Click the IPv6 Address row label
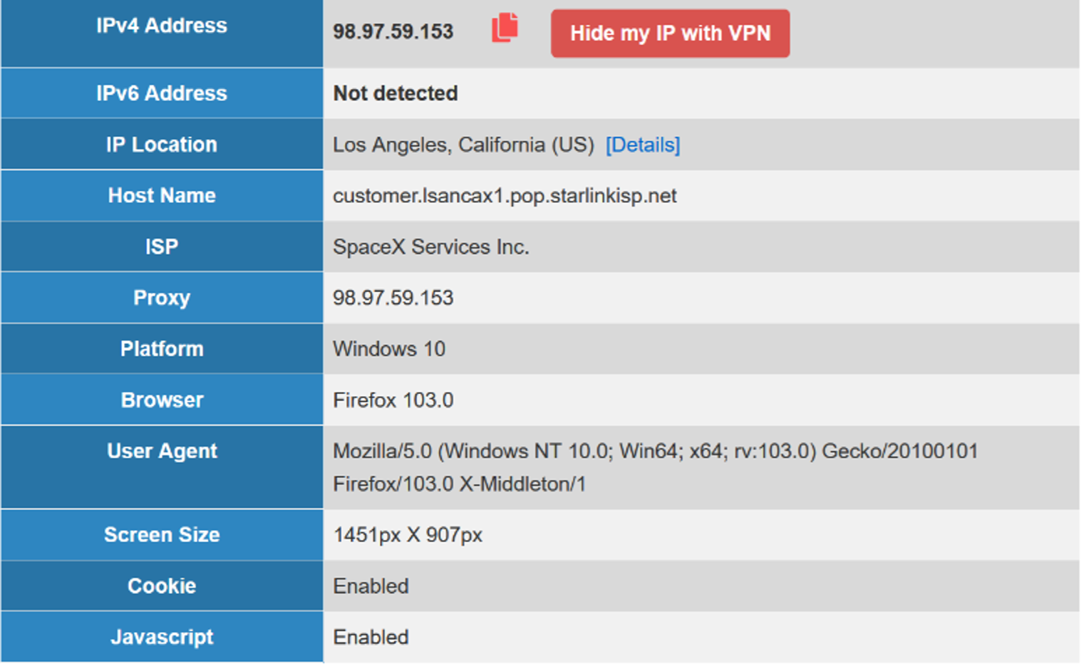The image size is (1084, 666). [162, 93]
